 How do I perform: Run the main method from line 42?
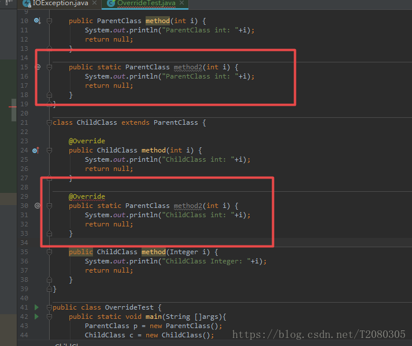tap(36, 317)
